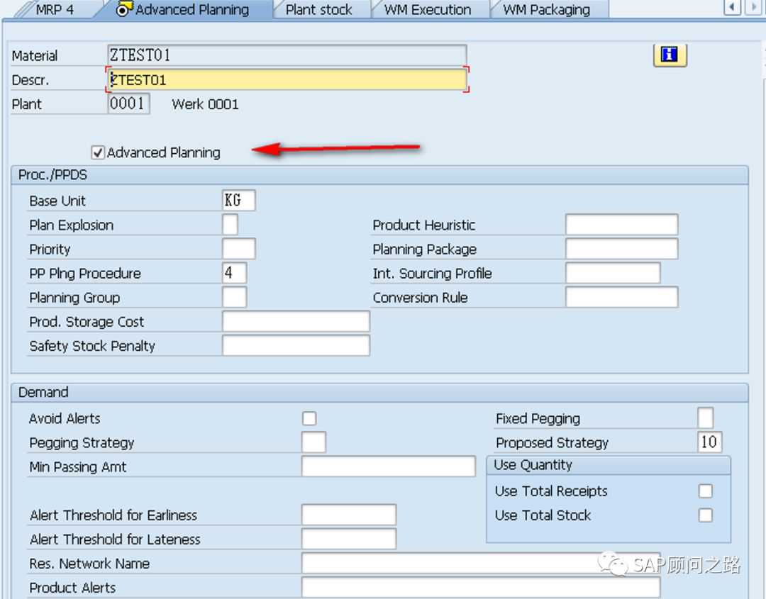The height and width of the screenshot is (599, 766).
Task: Select the Pegging Strategy field
Action: point(313,443)
